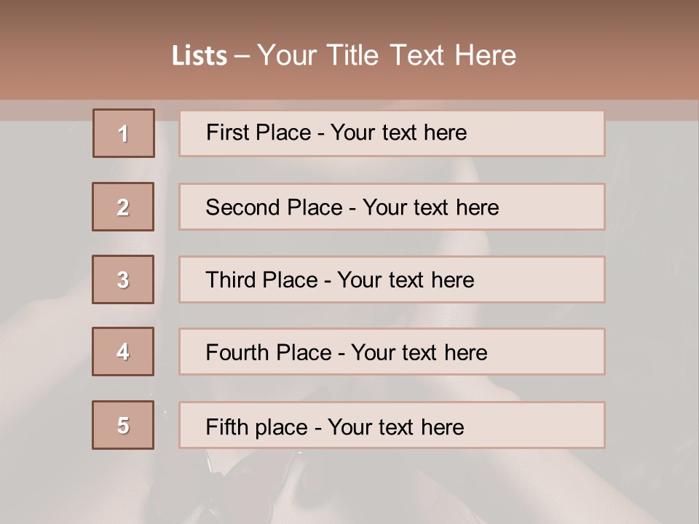Click "Your Title Text Here" in heading
699x524 pixels.
(x=387, y=55)
